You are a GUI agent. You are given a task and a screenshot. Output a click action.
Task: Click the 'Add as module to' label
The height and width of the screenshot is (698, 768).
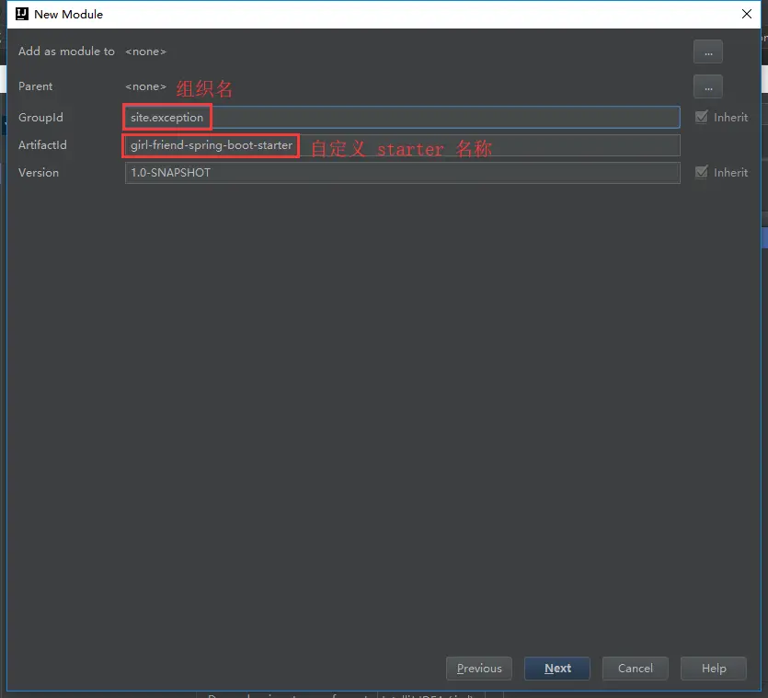[66, 51]
